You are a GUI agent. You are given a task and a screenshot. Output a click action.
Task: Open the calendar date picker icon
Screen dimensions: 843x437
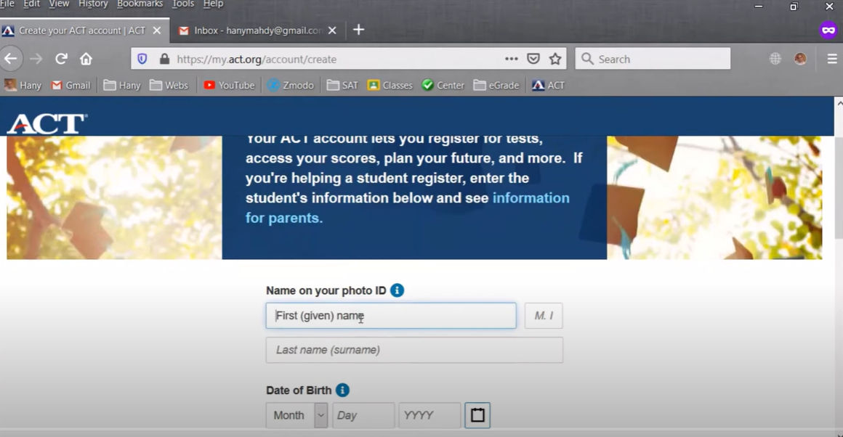(x=477, y=415)
